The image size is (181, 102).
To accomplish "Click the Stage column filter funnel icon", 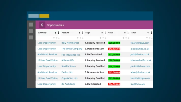I will 101,38.
